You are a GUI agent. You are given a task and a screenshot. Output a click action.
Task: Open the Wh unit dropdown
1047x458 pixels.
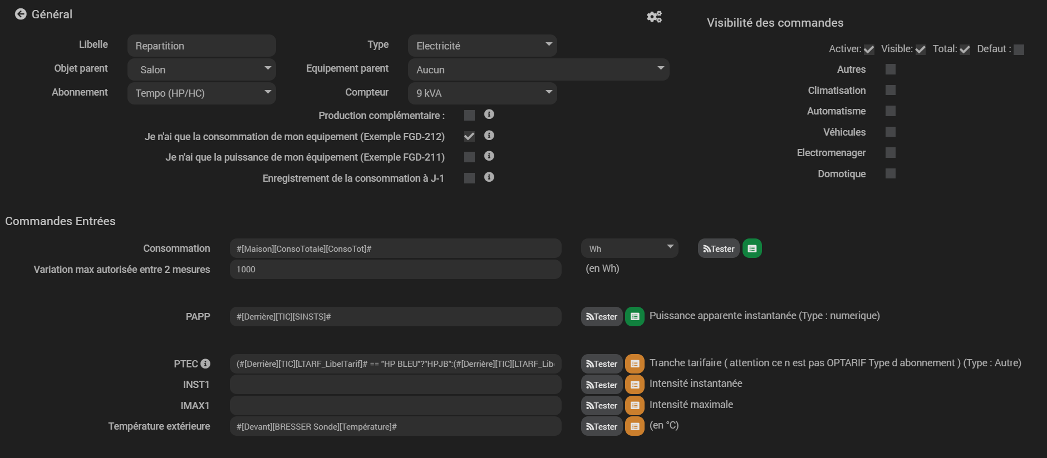(x=630, y=248)
